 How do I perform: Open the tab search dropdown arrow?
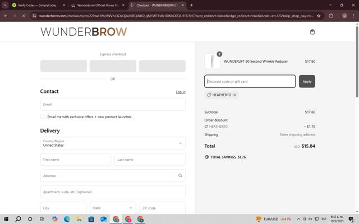click(x=5, y=5)
